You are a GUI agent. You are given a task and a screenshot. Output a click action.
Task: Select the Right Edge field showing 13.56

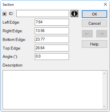(x=52, y=31)
